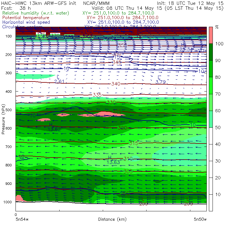This screenshot has width=225, height=225.
Task: Click the blue 'Horizontal wind speed' legend label
Action: pyautogui.click(x=26, y=22)
